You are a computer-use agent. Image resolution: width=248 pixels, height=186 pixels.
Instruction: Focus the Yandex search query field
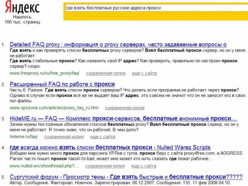coord(155,8)
